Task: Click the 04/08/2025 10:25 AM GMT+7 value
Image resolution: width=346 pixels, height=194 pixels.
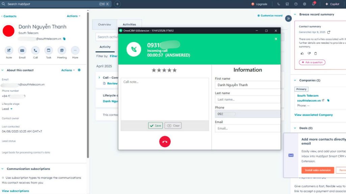Action: pos(22,131)
